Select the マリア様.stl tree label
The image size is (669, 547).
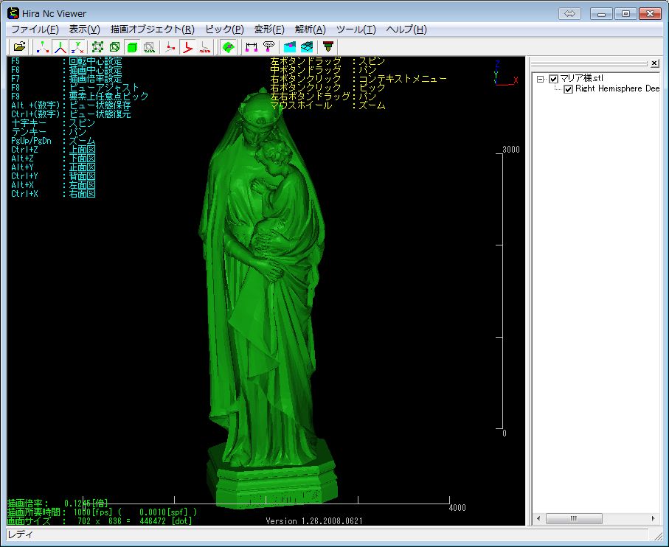coord(581,78)
